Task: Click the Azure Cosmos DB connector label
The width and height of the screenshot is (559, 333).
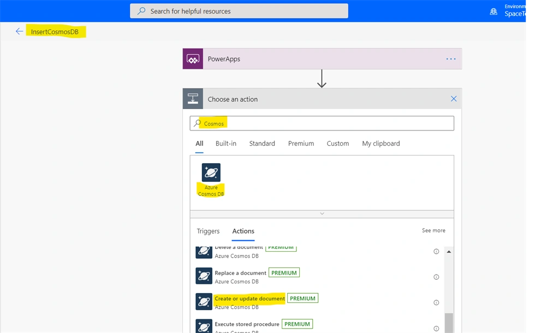Action: pos(211,191)
